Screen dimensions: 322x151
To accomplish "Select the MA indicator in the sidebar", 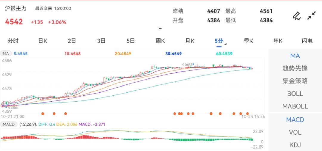I will coord(295,56).
